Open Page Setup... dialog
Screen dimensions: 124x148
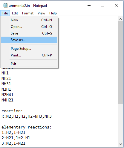[29, 49]
